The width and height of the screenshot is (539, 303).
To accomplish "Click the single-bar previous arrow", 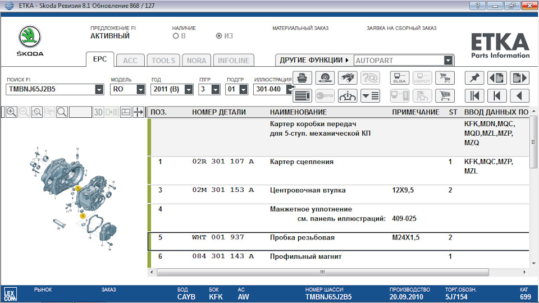I will point(497,96).
